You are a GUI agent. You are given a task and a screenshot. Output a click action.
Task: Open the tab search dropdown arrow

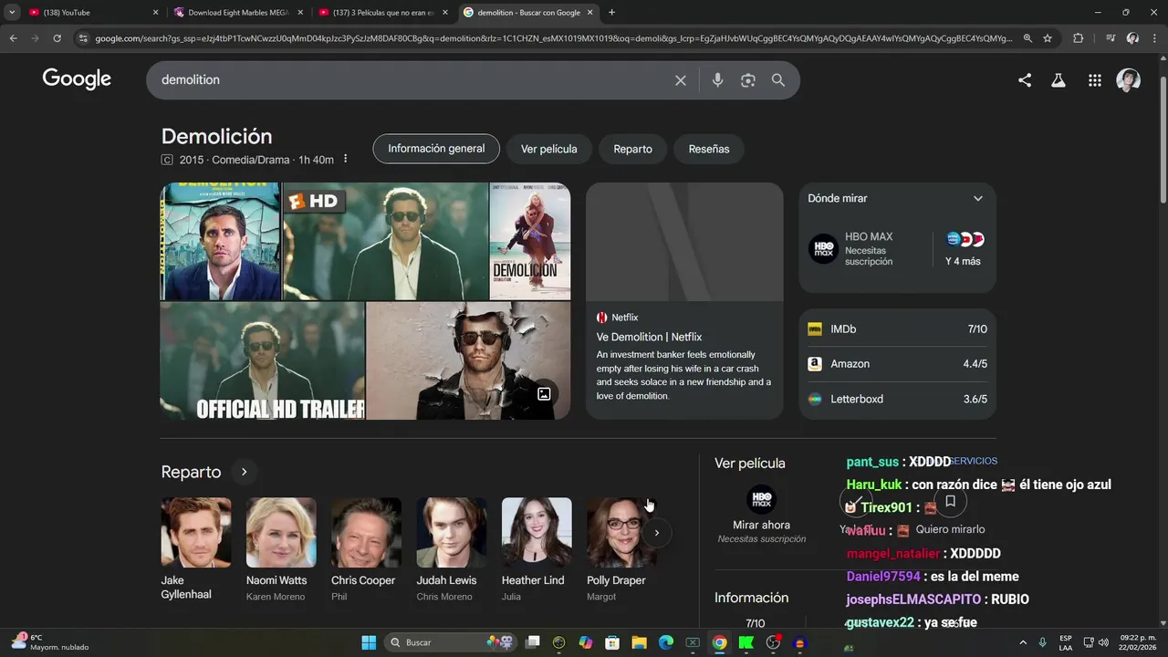(x=12, y=13)
